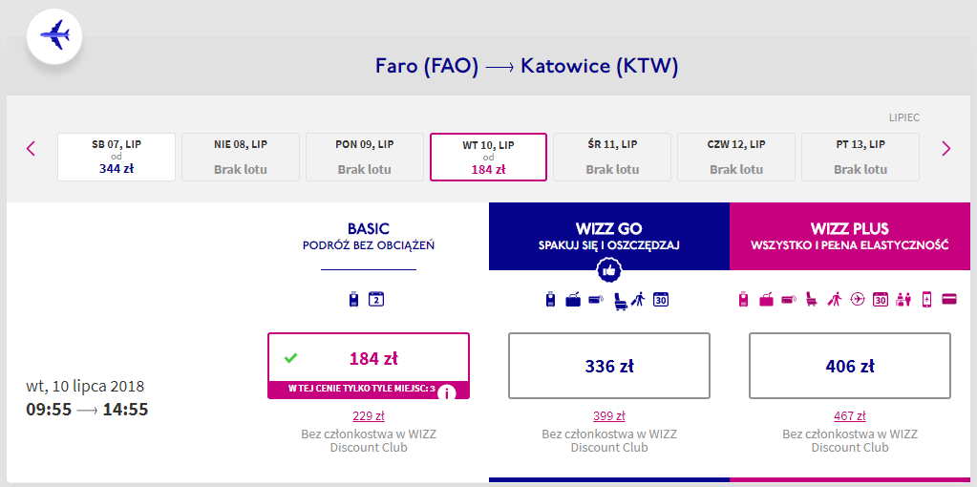Click WIZZ Plus credit card icon
977x487 pixels.
pos(949,300)
